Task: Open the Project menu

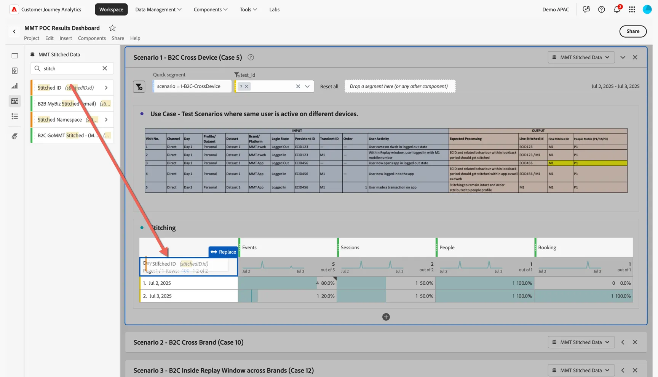Action: [x=32, y=38]
